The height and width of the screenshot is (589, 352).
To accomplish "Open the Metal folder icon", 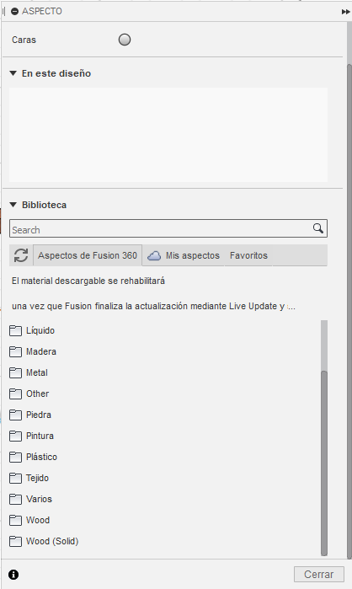I will pos(15,372).
